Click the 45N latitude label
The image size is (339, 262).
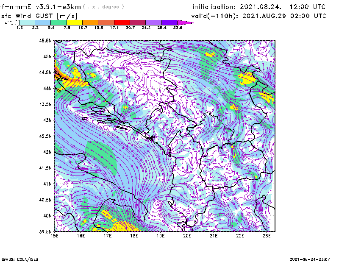pyautogui.click(x=47, y=56)
